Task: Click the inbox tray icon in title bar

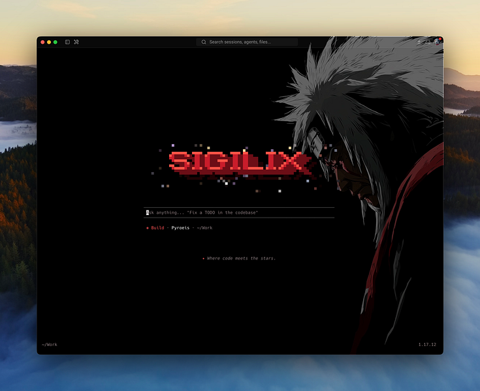Action: pyautogui.click(x=428, y=42)
